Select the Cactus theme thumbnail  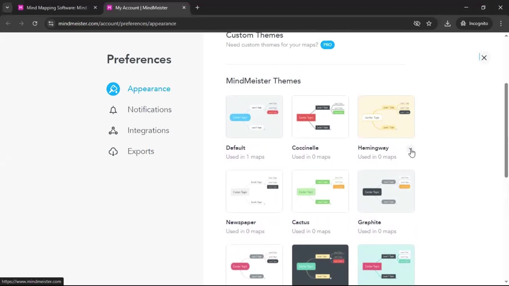(x=320, y=191)
